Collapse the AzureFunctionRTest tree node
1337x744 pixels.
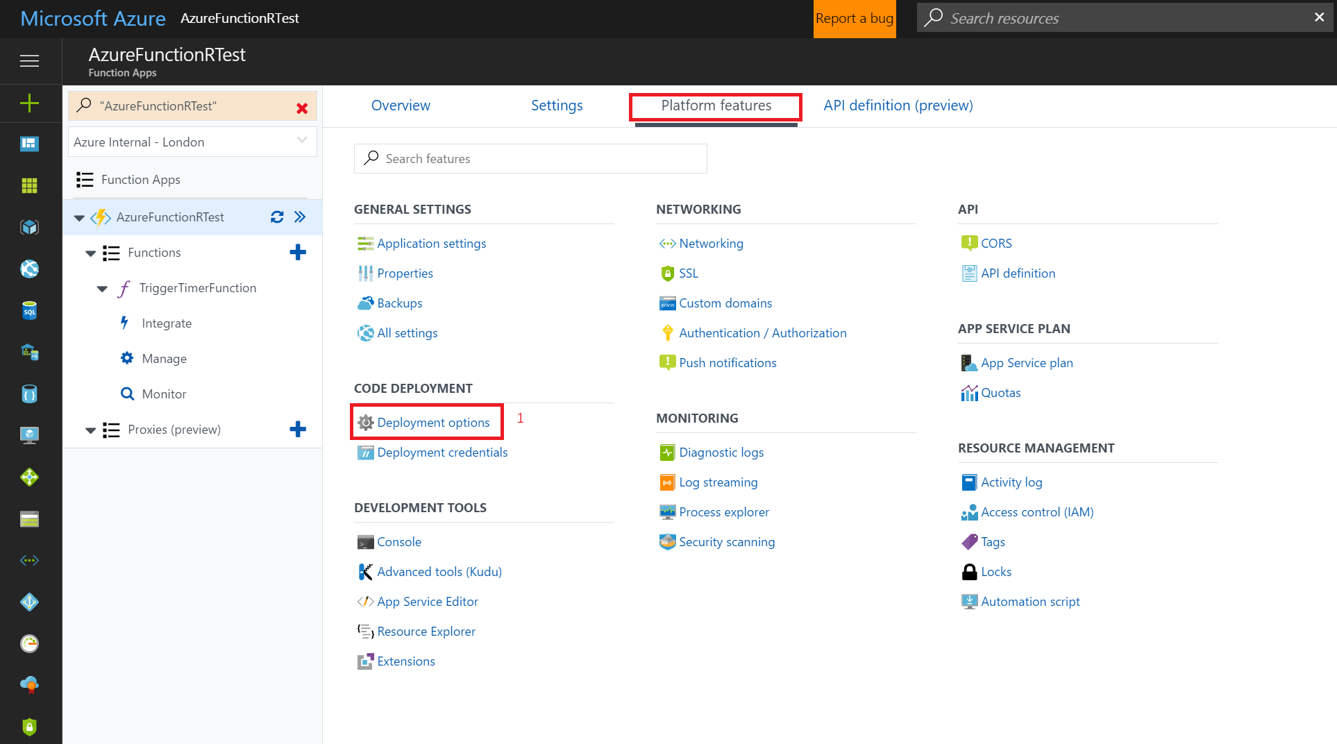pos(79,218)
